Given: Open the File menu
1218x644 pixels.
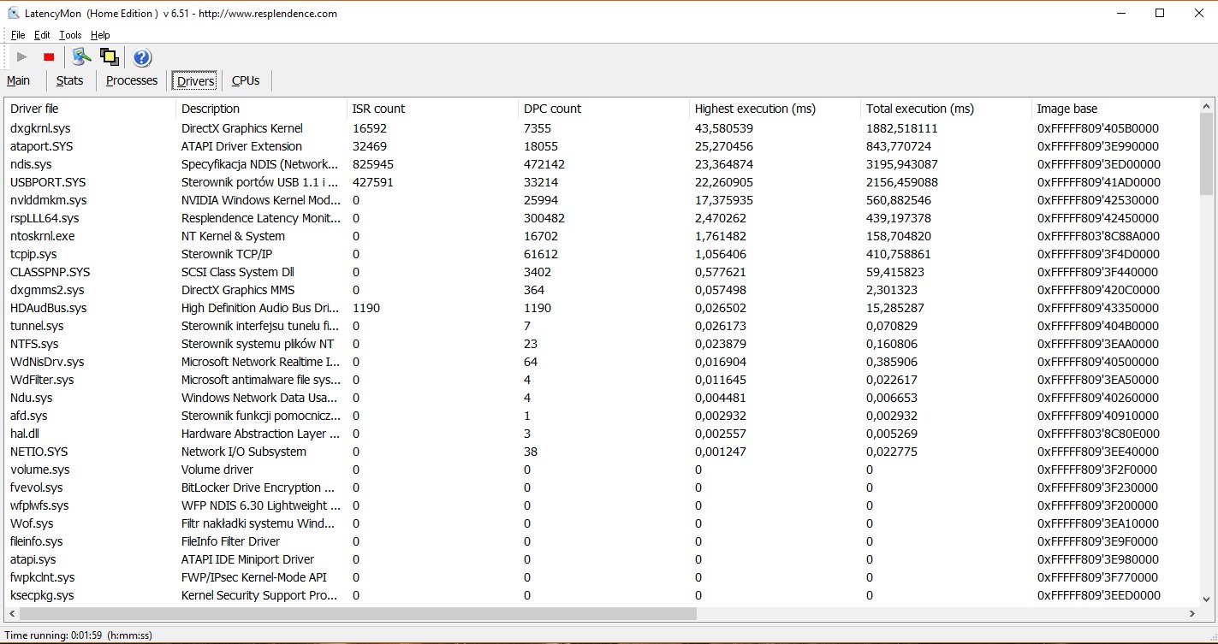Looking at the screenshot, I should click(18, 35).
